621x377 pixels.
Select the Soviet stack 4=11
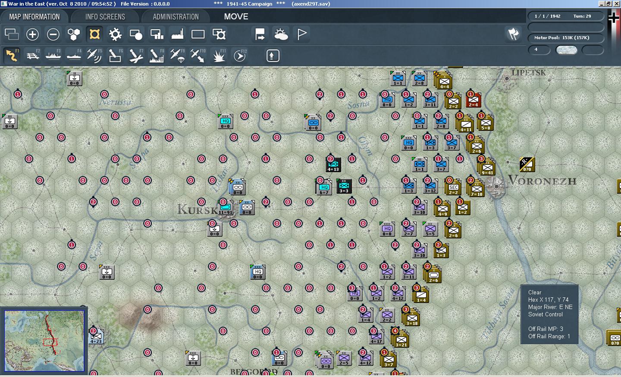pos(465,124)
